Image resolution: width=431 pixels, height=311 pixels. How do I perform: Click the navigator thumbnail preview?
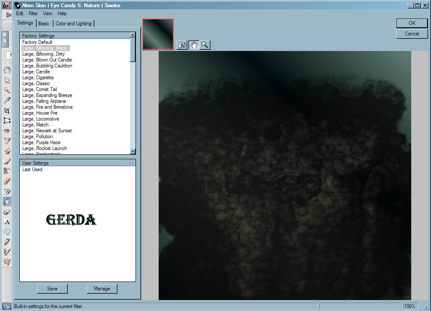coord(158,35)
